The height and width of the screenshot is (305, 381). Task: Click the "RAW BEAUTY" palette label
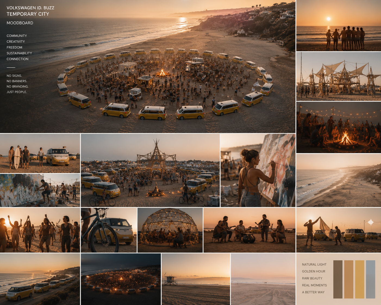point(312,278)
